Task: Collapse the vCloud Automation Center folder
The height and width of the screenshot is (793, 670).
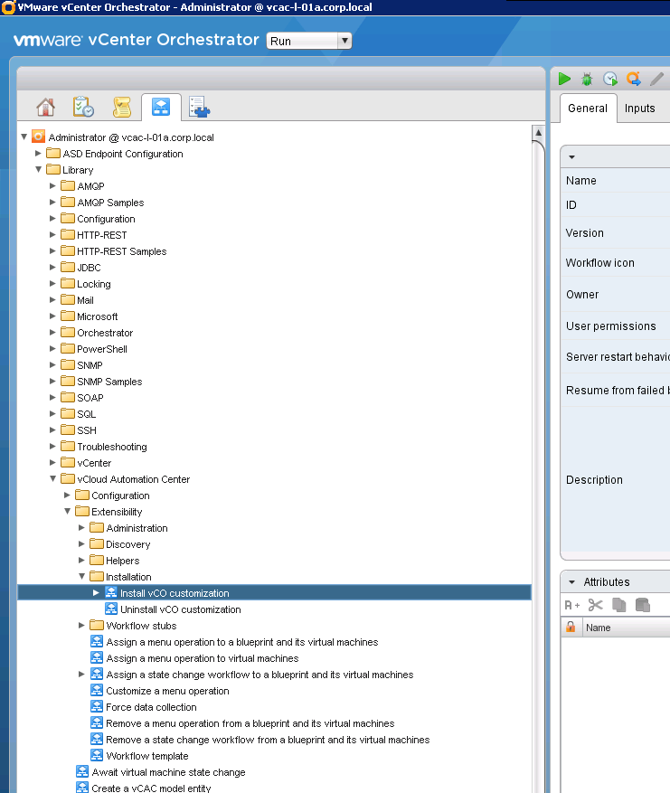Action: 52,478
